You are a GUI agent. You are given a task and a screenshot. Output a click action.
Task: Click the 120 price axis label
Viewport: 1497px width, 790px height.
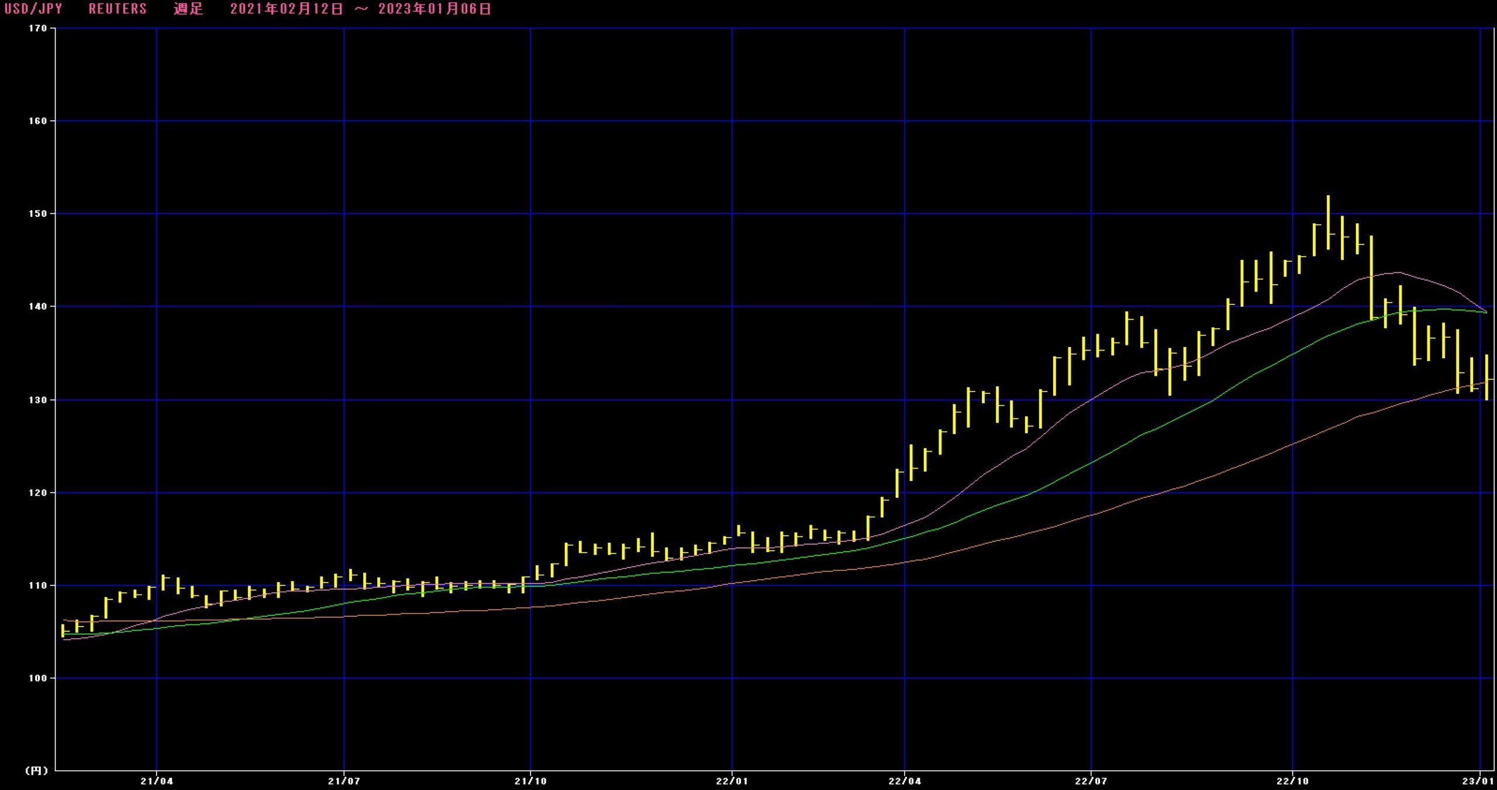[x=38, y=493]
